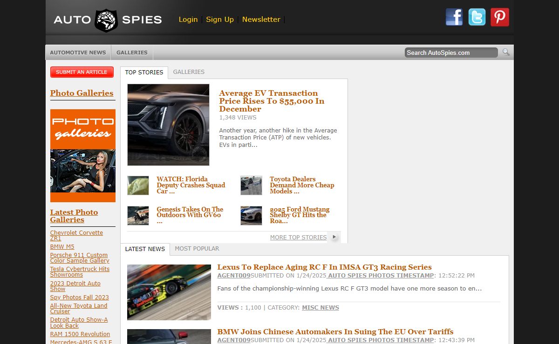The image size is (559, 344).
Task: Open the Login link
Action: (188, 20)
